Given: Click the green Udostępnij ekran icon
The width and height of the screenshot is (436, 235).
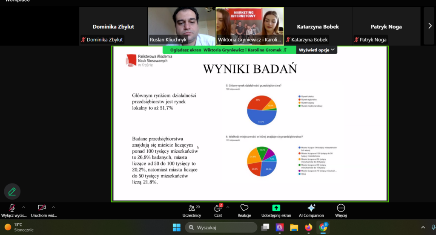Looking at the screenshot, I should pyautogui.click(x=276, y=208).
